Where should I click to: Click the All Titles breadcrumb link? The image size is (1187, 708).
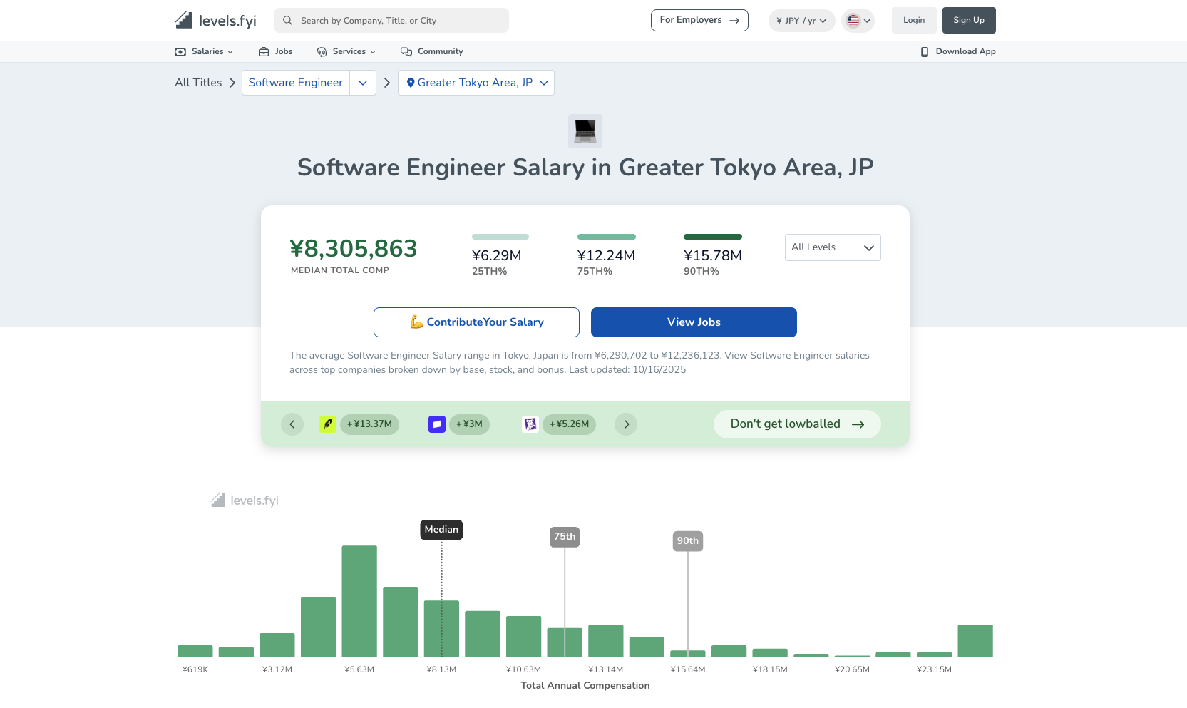(x=198, y=83)
